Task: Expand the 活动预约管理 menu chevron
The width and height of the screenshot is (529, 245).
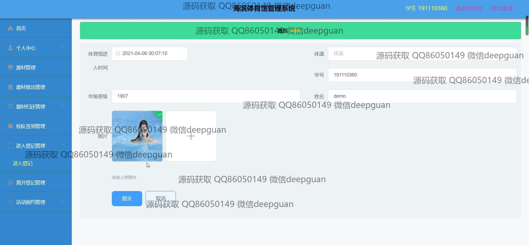Action: click(63, 201)
